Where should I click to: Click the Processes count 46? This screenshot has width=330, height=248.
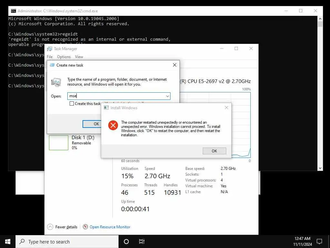125,192
